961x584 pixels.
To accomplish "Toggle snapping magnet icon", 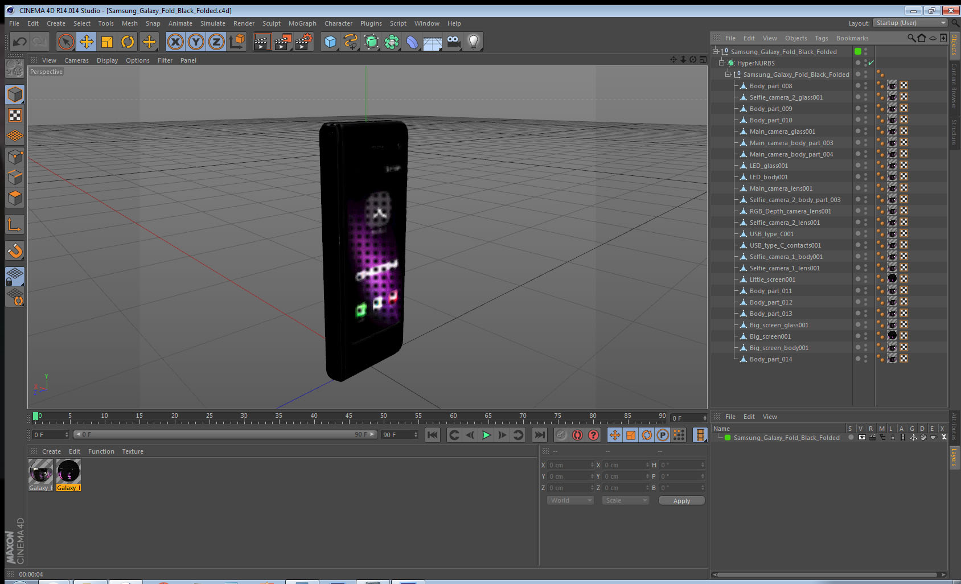I will tap(15, 250).
